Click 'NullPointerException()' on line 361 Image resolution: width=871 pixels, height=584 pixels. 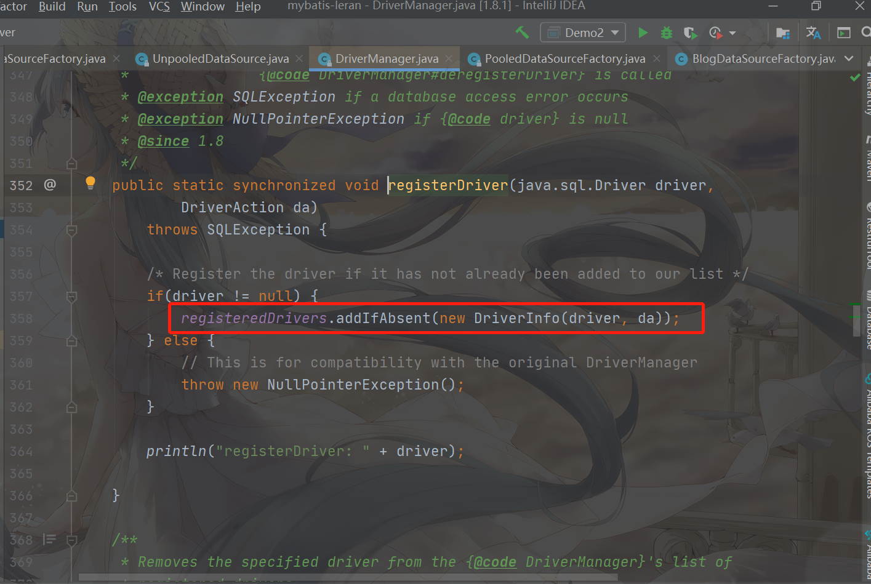tap(361, 385)
